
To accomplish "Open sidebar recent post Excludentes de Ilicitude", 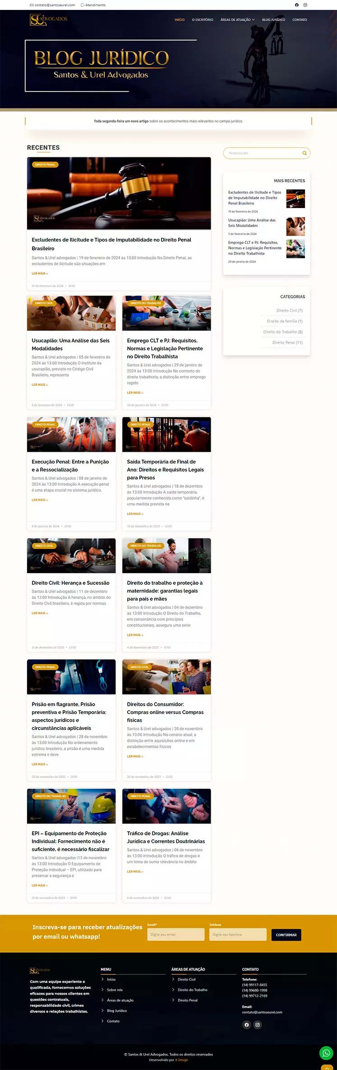I will click(x=254, y=198).
